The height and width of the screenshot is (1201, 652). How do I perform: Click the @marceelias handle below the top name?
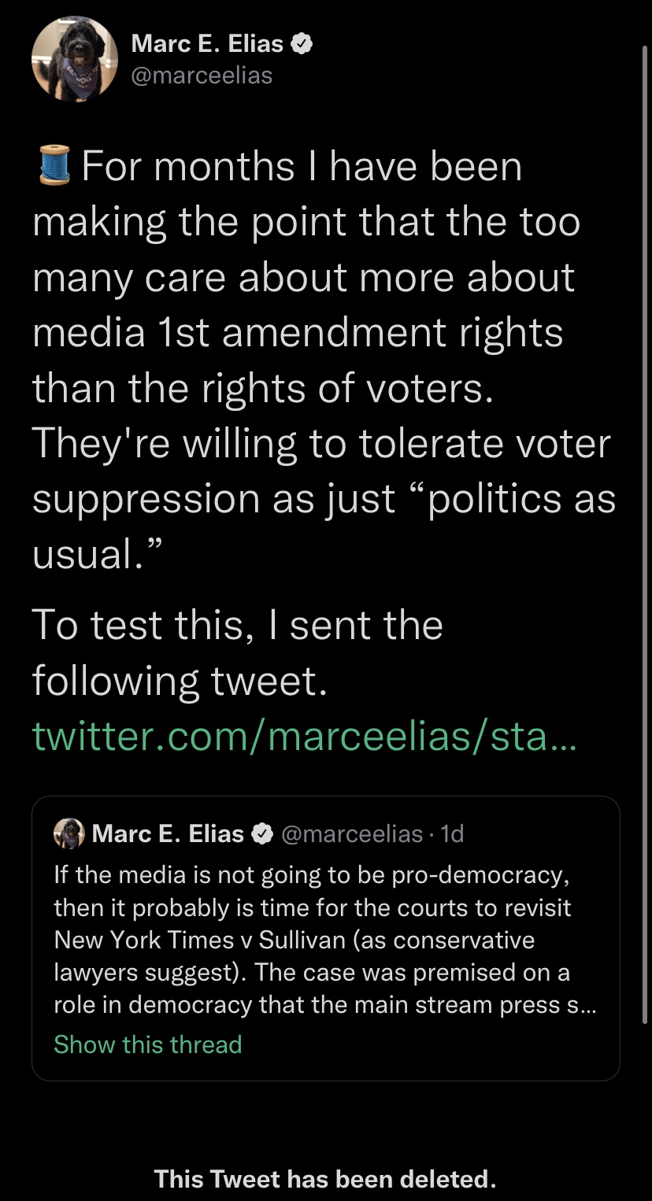pos(202,76)
